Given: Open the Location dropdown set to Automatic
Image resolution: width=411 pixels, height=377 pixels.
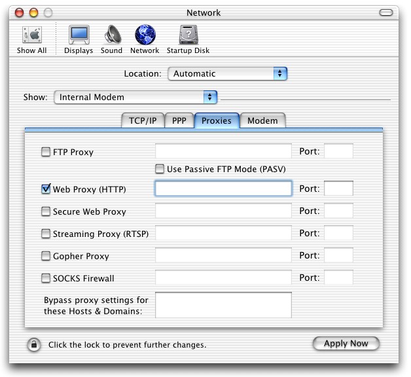Looking at the screenshot, I should (228, 74).
